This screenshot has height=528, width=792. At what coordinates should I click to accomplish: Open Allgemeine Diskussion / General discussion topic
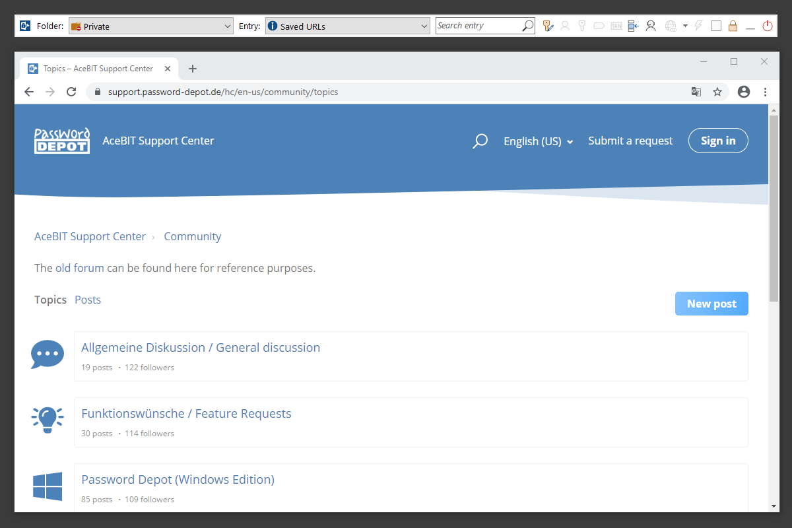[201, 347]
